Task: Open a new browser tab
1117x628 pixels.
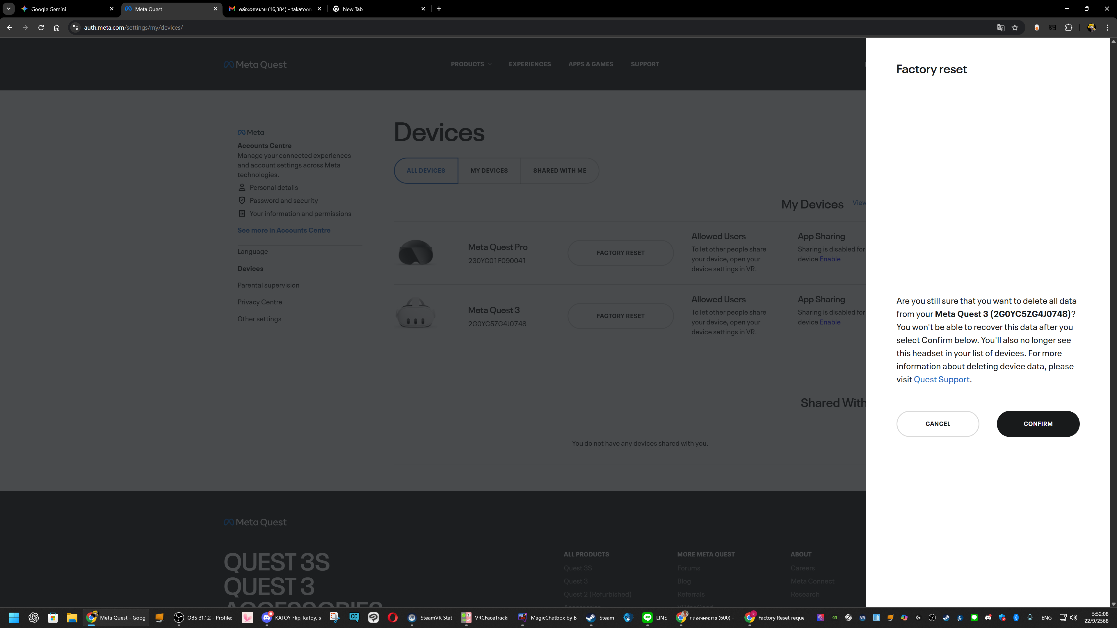Action: tap(439, 9)
